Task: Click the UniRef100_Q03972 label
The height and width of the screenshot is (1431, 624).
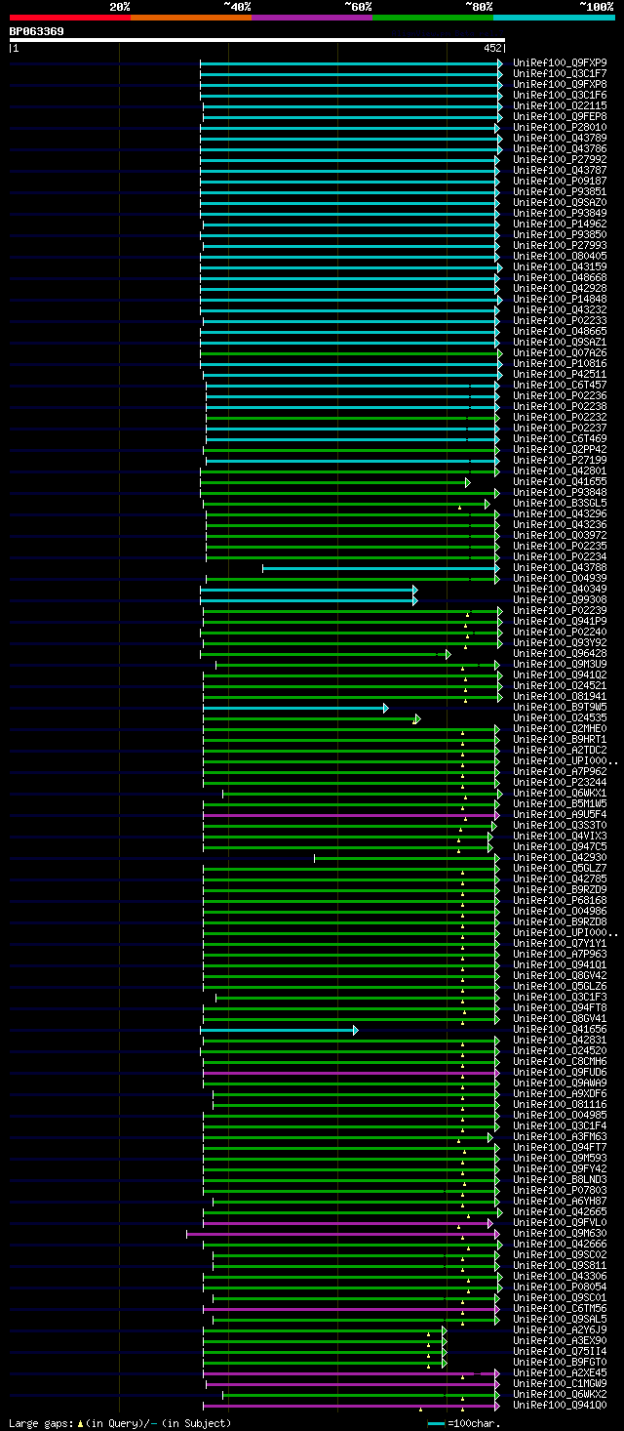Action: click(560, 535)
